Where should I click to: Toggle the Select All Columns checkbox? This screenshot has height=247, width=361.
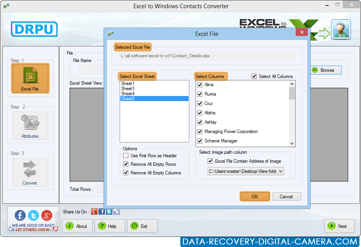254,76
